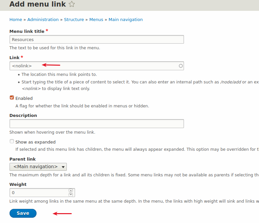Increase weight with the up arrow
This screenshot has height=223, width=259.
tap(70, 190)
